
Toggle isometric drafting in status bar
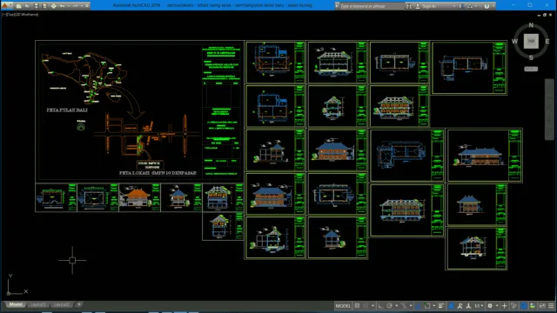coord(404,306)
